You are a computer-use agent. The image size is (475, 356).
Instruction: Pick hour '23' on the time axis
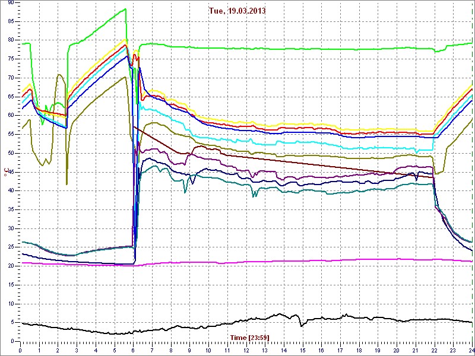pos(453,351)
